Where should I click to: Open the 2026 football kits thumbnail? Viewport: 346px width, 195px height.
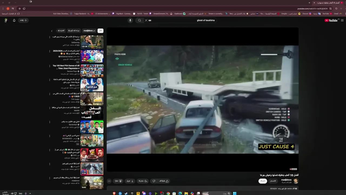click(x=92, y=56)
